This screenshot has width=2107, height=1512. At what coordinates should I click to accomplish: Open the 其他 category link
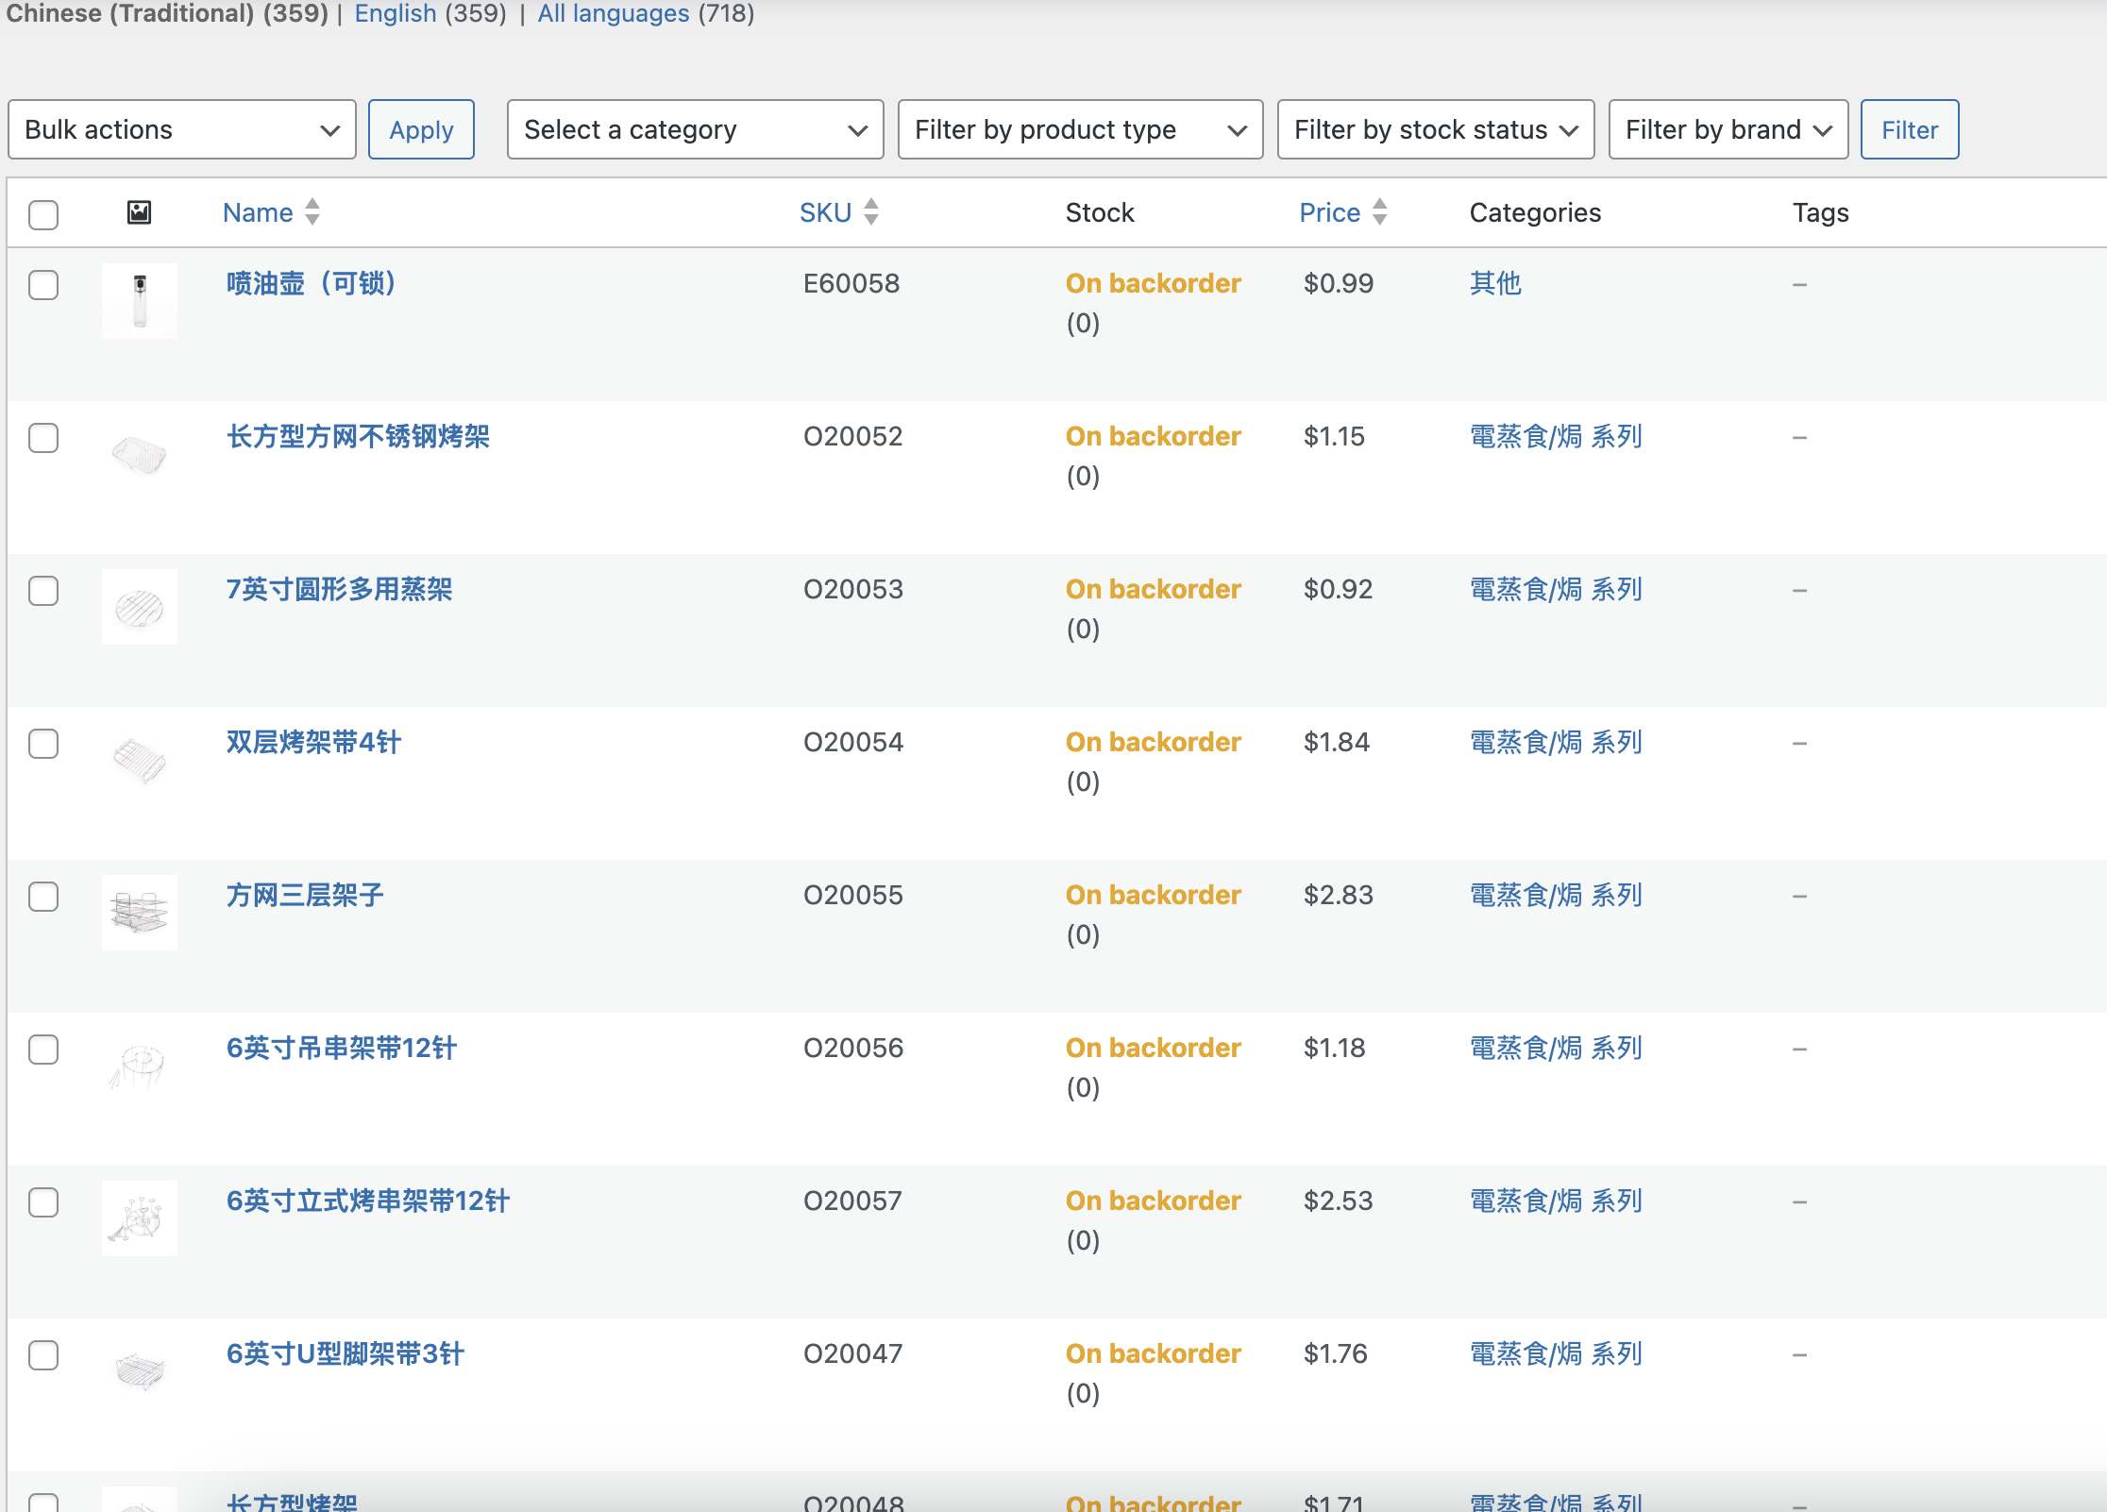click(x=1495, y=283)
